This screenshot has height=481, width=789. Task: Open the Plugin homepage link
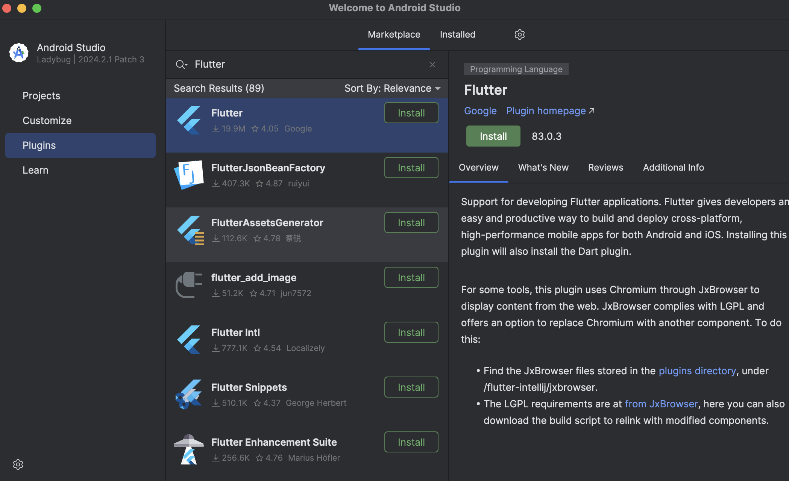[546, 111]
